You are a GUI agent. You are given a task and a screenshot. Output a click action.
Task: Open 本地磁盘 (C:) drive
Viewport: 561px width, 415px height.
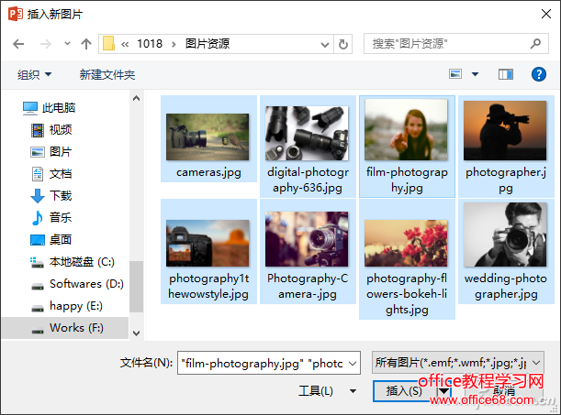coord(73,262)
